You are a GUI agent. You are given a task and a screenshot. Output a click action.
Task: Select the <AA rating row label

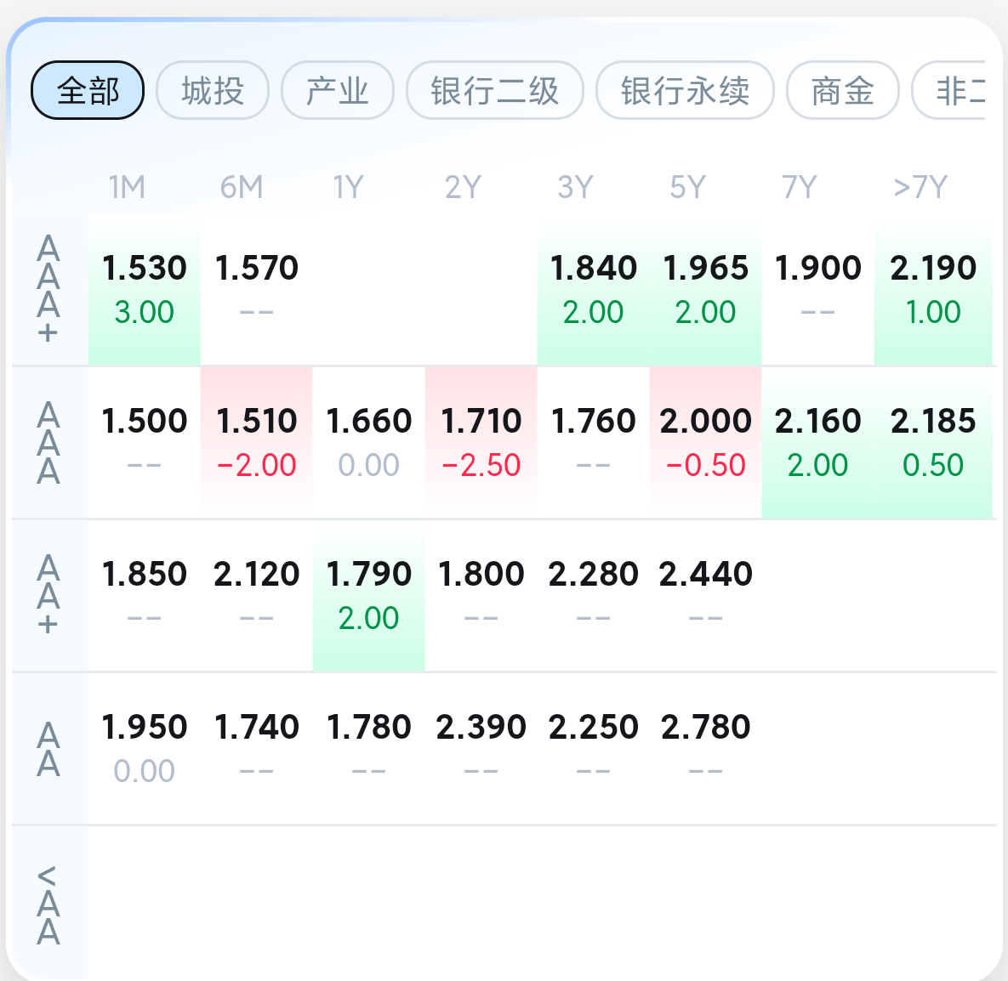click(x=48, y=904)
